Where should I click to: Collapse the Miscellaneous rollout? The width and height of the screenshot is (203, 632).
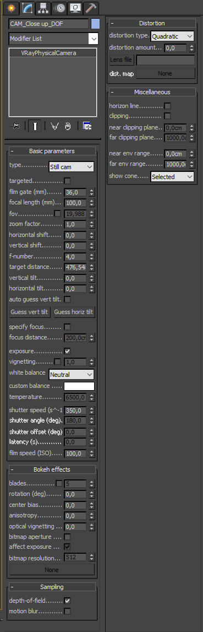[152, 92]
